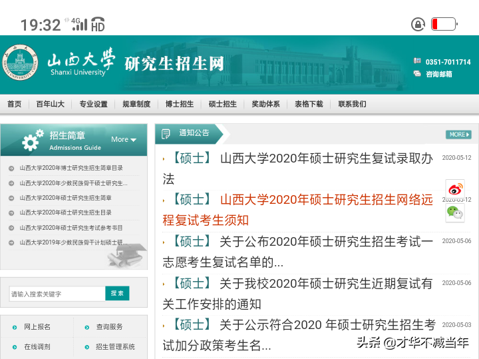
Task: Open 山西大学2020年硕士研究生招生简章 link
Action: click(65, 198)
